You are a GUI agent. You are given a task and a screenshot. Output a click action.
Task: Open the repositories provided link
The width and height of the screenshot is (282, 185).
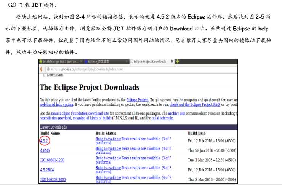[55, 118]
